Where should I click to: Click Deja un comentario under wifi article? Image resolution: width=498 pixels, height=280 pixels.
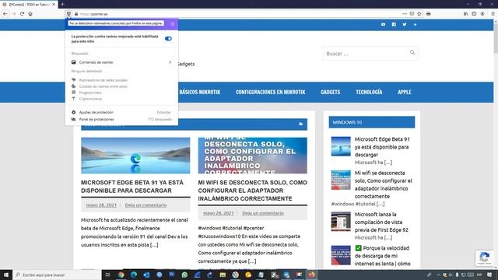click(x=263, y=213)
